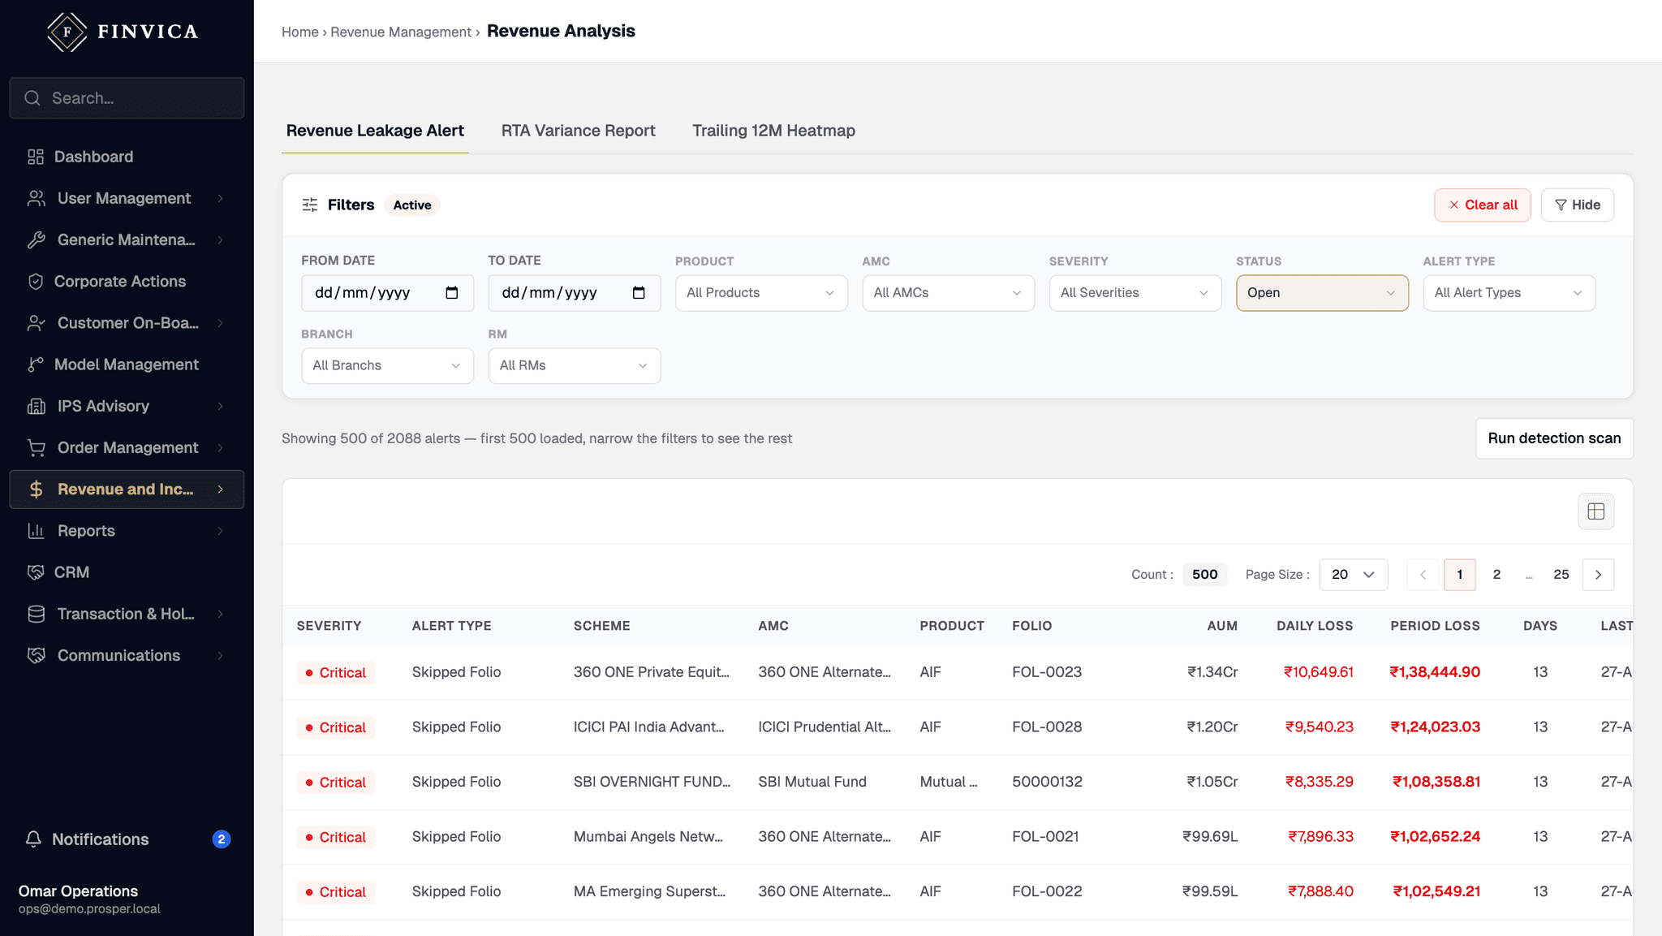Expand the Order Management submenu chevron

(x=220, y=447)
